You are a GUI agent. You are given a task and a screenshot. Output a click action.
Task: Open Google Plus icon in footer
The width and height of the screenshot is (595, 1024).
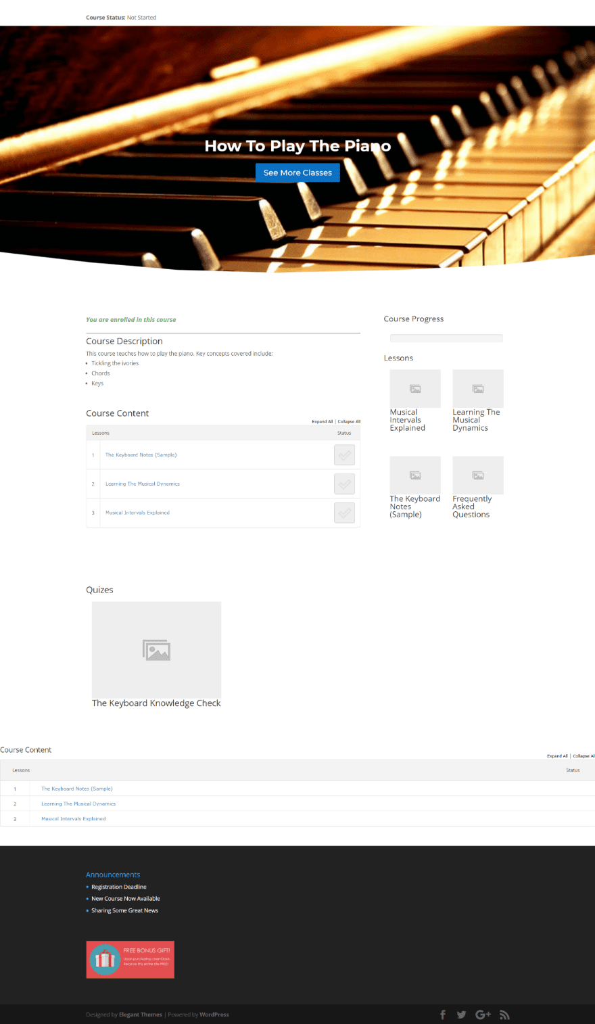tap(483, 1015)
